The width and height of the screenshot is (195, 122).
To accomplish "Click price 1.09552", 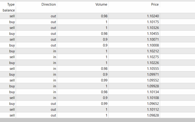I will (153, 80).
